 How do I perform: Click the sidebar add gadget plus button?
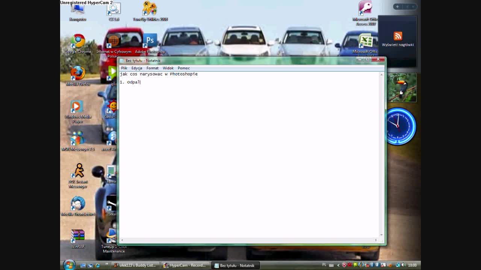point(397,6)
